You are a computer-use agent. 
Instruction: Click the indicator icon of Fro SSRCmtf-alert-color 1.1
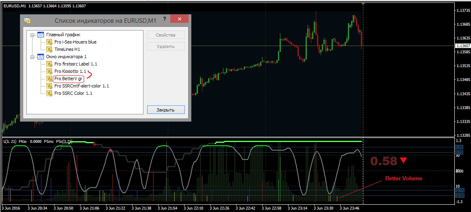pyautogui.click(x=49, y=86)
